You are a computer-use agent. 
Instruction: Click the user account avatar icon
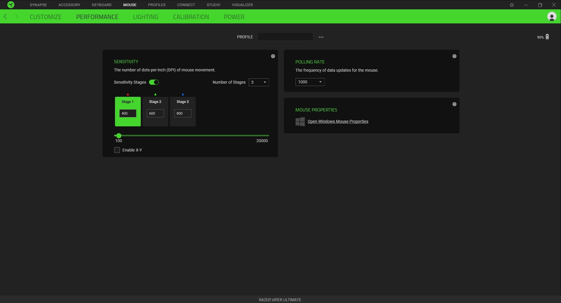[x=552, y=17]
